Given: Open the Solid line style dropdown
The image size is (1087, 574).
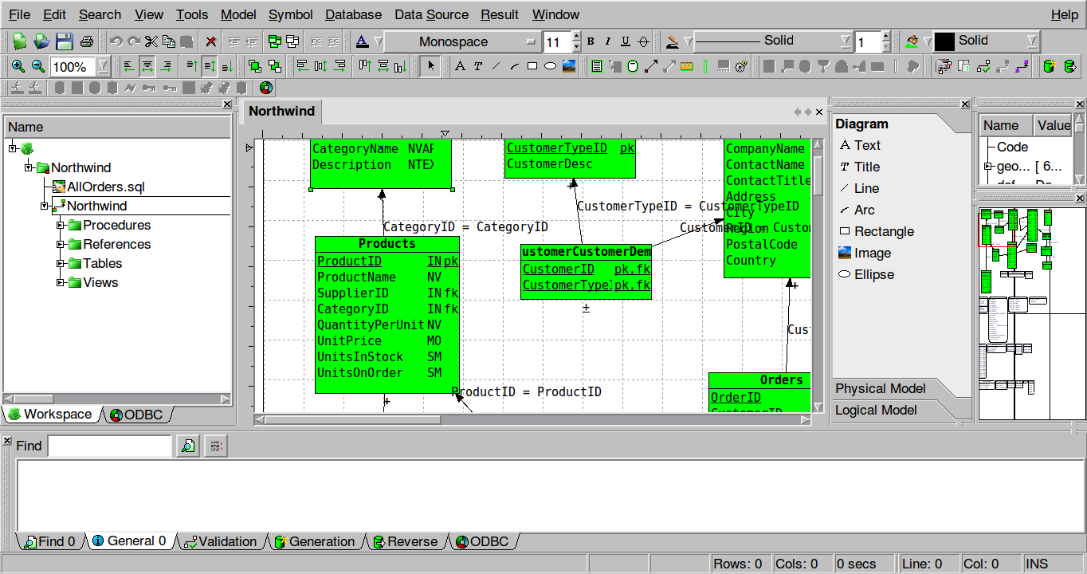Looking at the screenshot, I should click(846, 41).
